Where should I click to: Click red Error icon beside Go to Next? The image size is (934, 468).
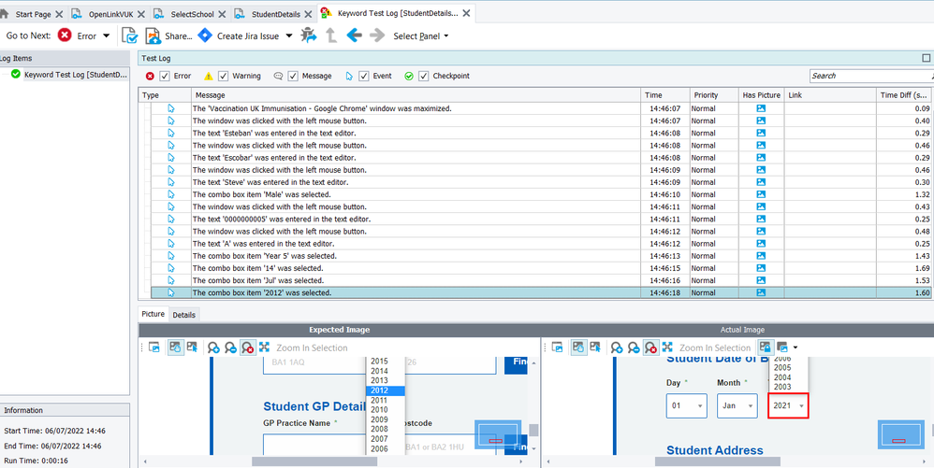pyautogui.click(x=65, y=35)
